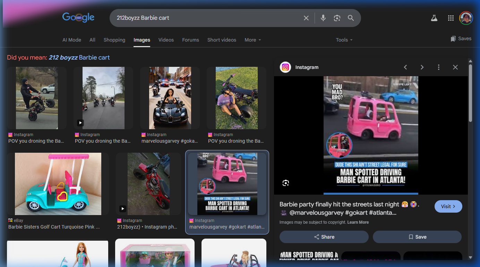Viewport: 480px width, 267px height.
Task: Open the woman lying beside bike image
Action: tap(237, 98)
